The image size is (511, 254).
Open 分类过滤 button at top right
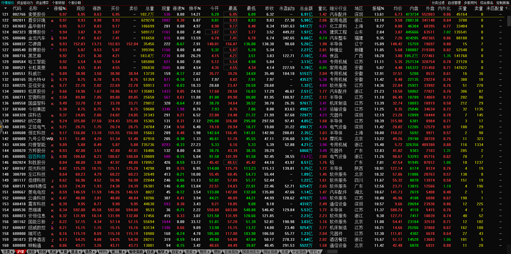[x=438, y=3]
